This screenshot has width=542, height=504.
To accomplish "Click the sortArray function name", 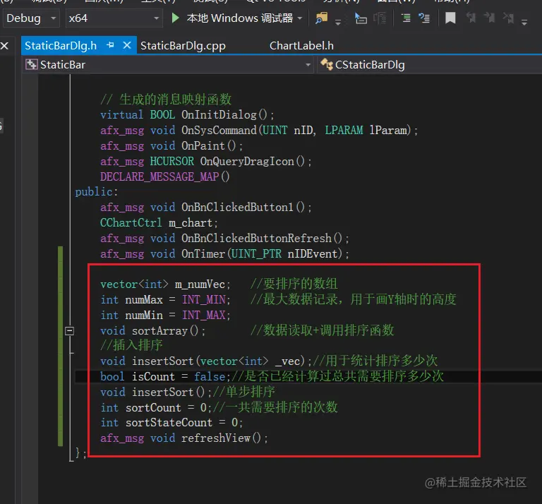I will point(159,331).
